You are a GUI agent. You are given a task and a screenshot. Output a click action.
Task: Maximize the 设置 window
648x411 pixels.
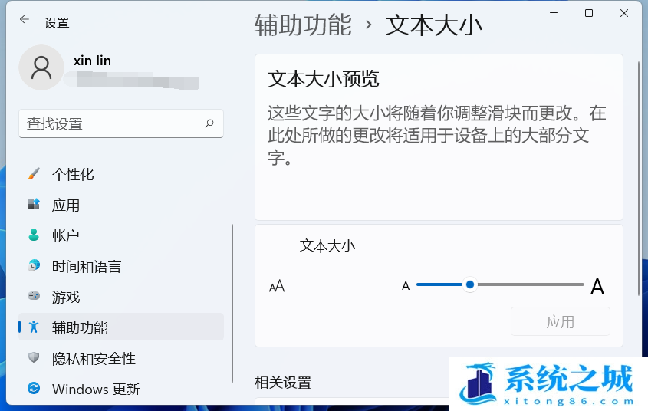(589, 13)
